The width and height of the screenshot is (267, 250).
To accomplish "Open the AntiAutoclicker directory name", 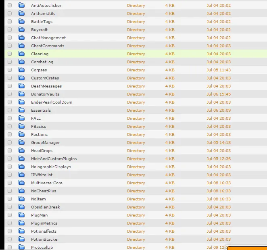I will (x=46, y=6).
